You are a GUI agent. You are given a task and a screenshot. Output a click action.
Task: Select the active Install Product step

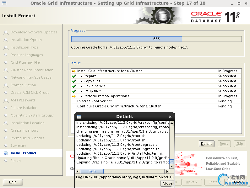(x=24, y=153)
